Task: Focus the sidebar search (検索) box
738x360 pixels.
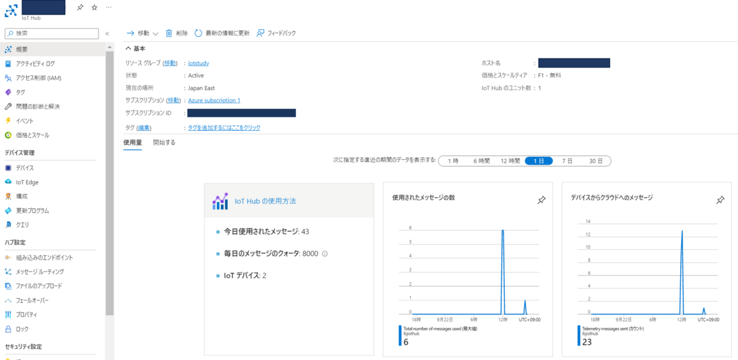Action: (x=51, y=33)
